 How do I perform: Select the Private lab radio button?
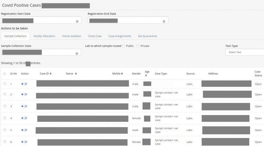point(138,46)
